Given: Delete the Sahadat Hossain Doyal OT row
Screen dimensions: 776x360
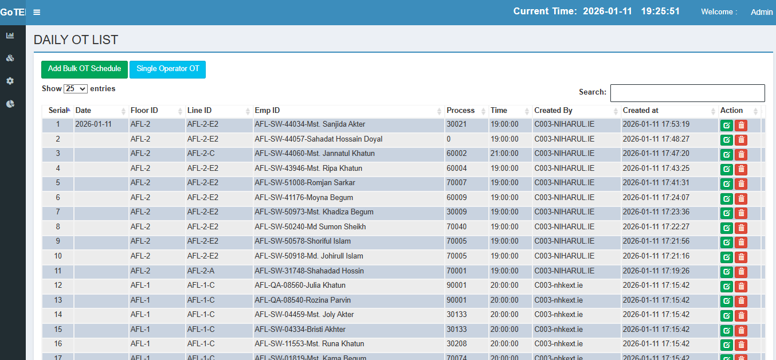Looking at the screenshot, I should [x=741, y=140].
